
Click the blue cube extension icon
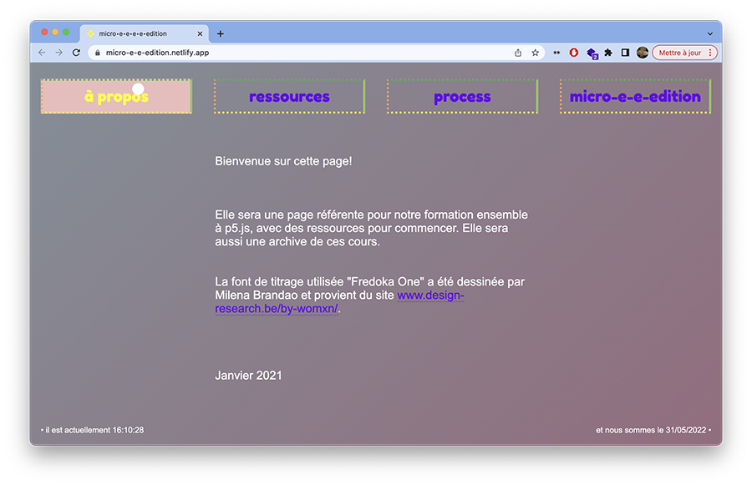pos(592,53)
